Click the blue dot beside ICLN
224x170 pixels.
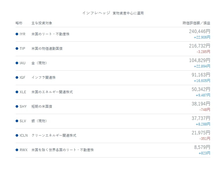pyautogui.click(x=17, y=135)
